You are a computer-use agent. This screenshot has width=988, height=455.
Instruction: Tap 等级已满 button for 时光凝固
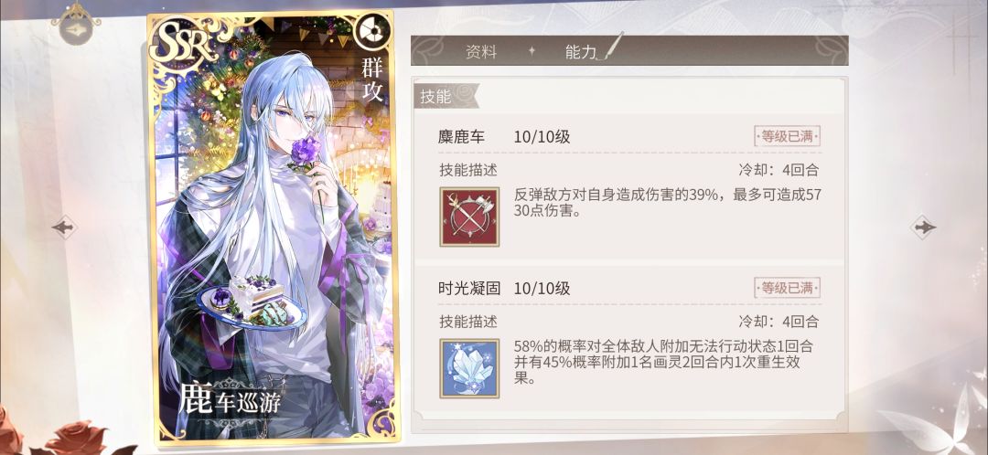pyautogui.click(x=787, y=288)
